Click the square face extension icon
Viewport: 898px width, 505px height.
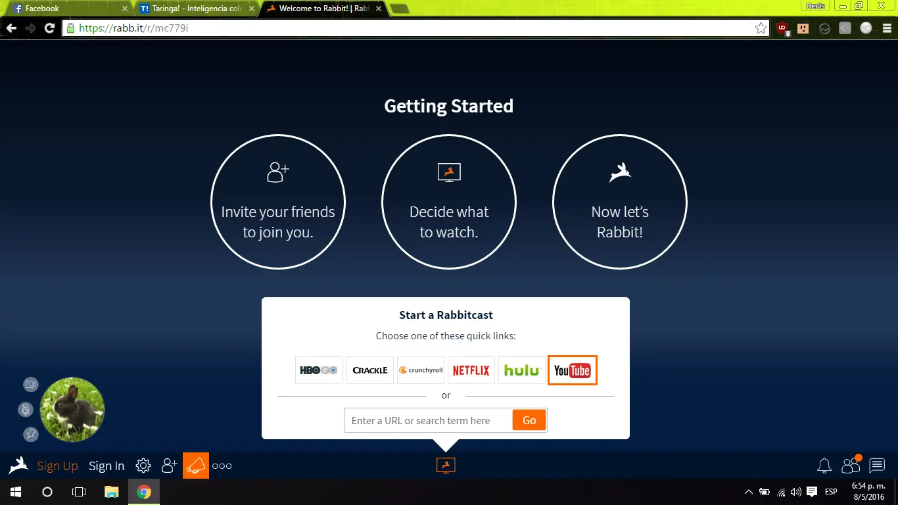tap(803, 28)
